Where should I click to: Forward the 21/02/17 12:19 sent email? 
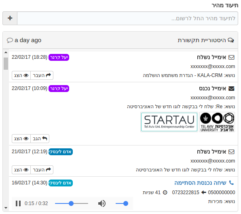[x=42, y=170]
